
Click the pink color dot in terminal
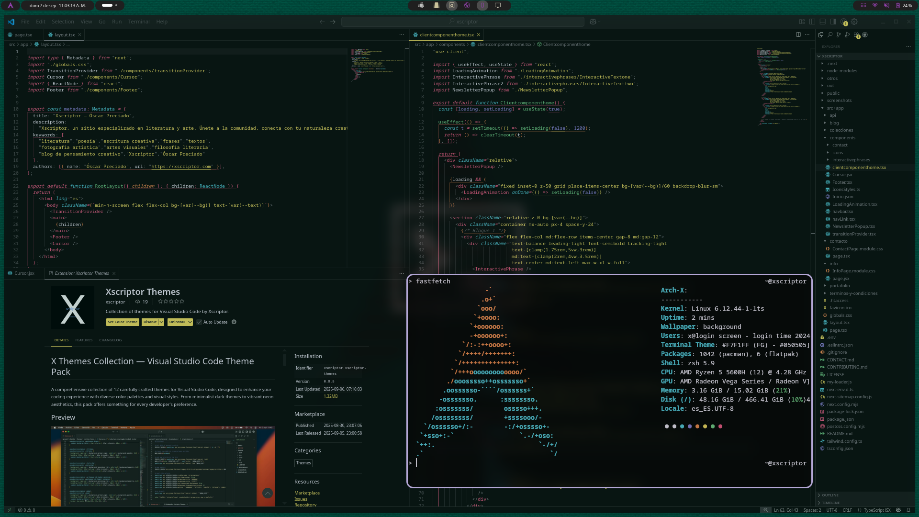click(x=720, y=426)
